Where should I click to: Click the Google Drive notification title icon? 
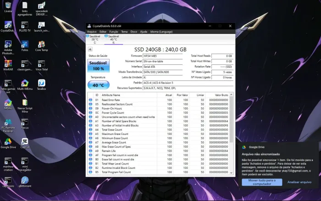pyautogui.click(x=244, y=147)
